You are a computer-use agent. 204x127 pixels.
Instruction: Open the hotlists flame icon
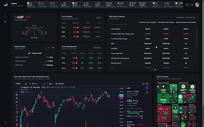pos(147,92)
